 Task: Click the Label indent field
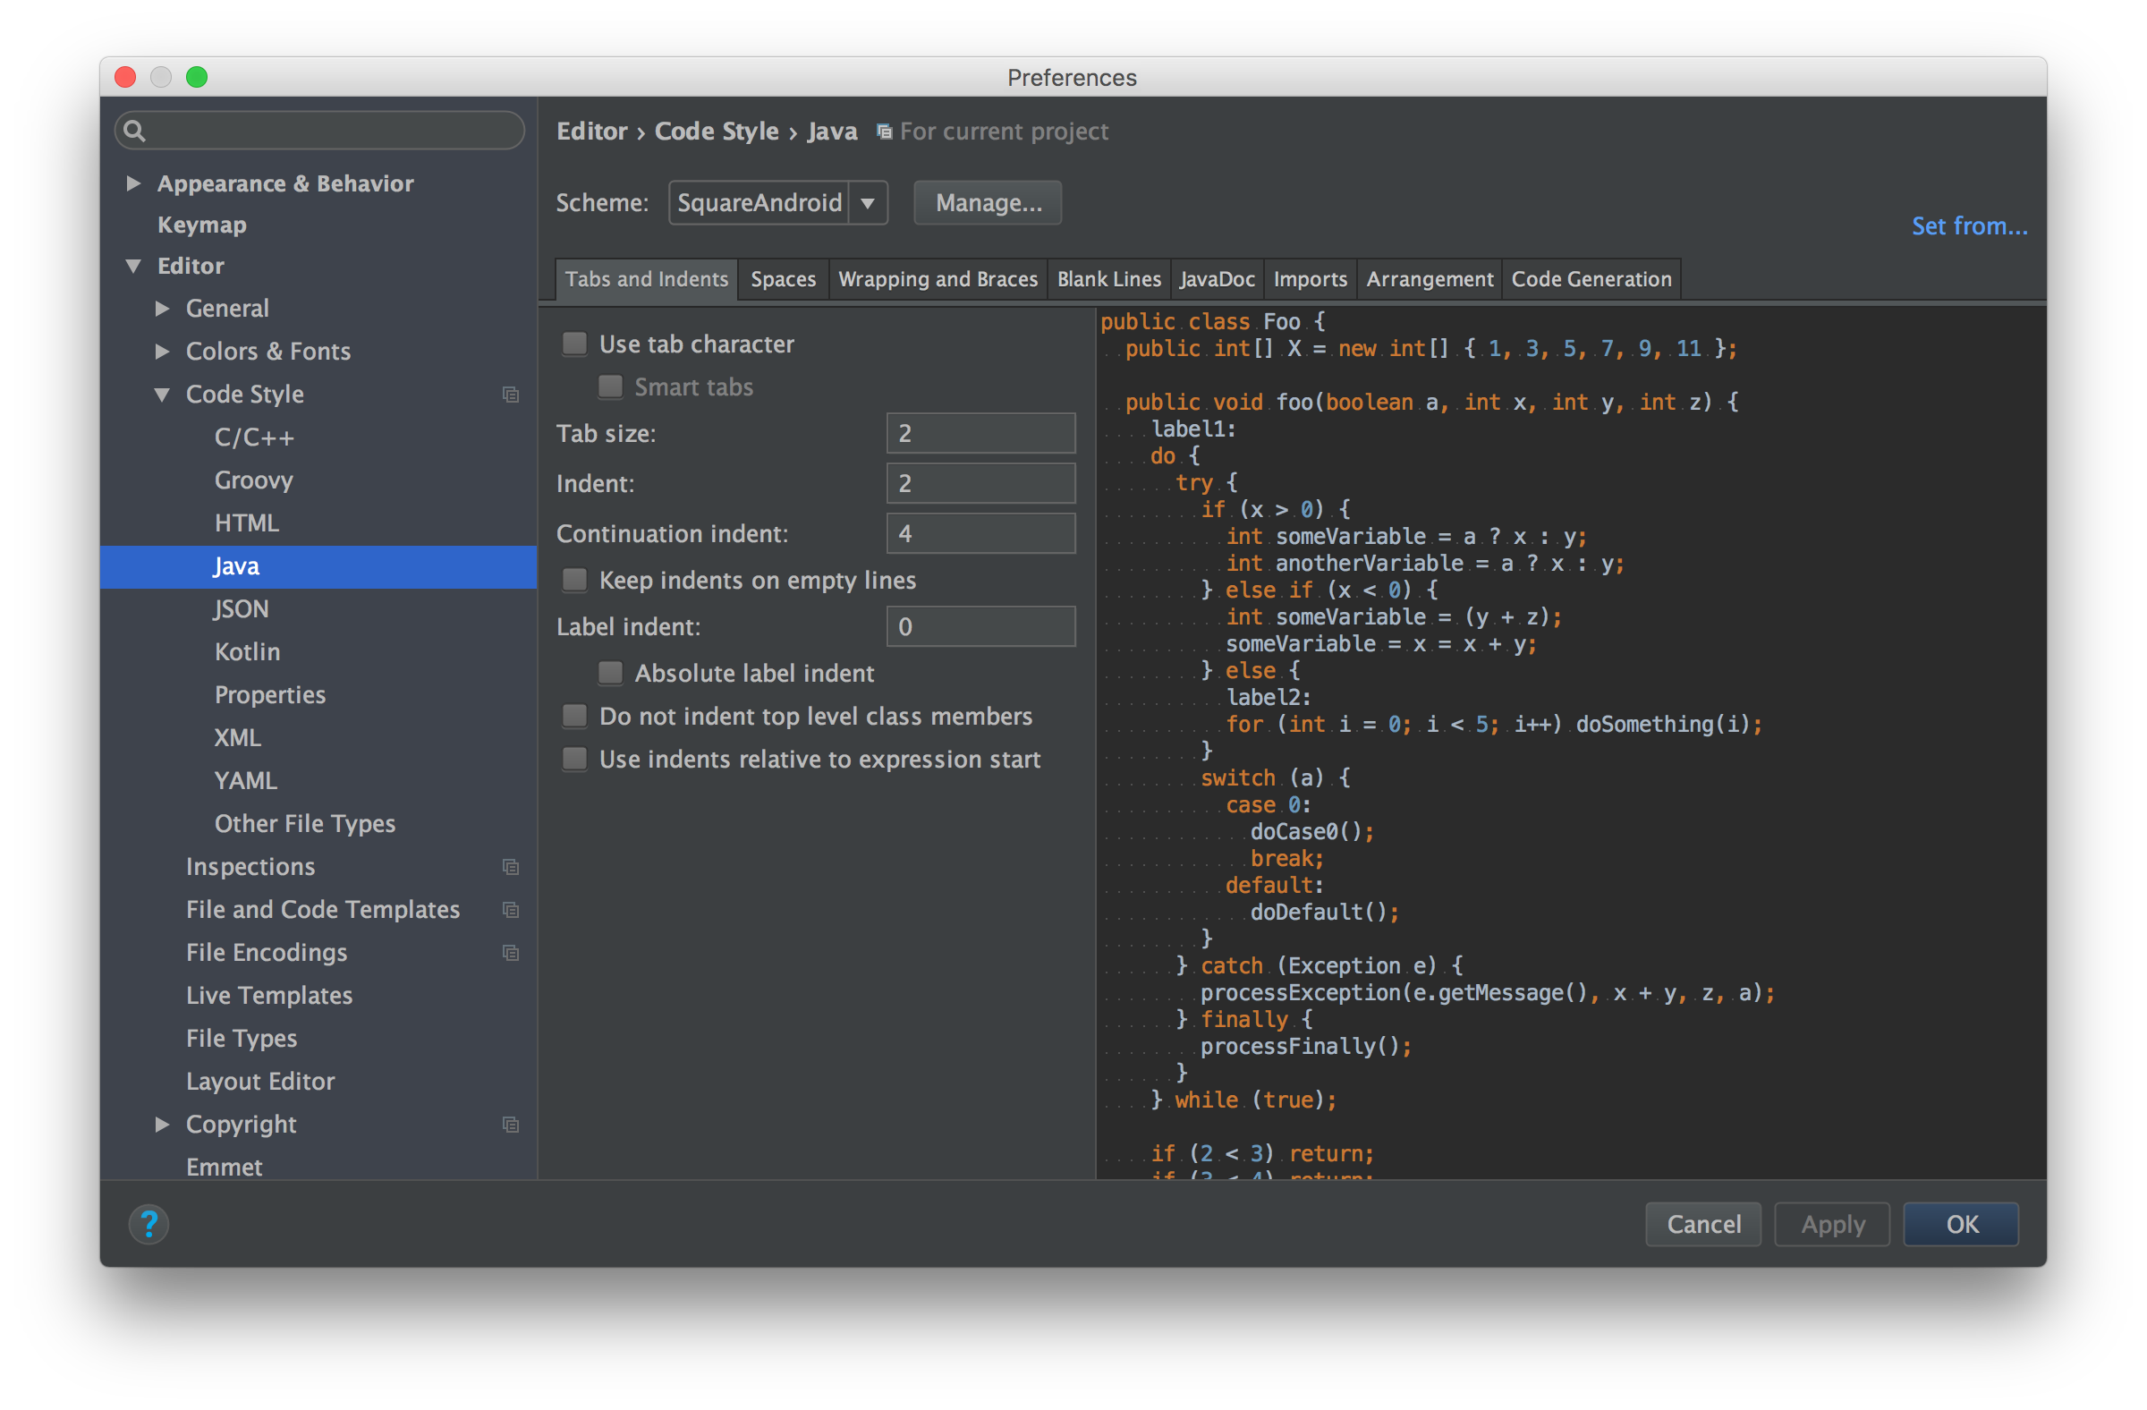pos(980,627)
